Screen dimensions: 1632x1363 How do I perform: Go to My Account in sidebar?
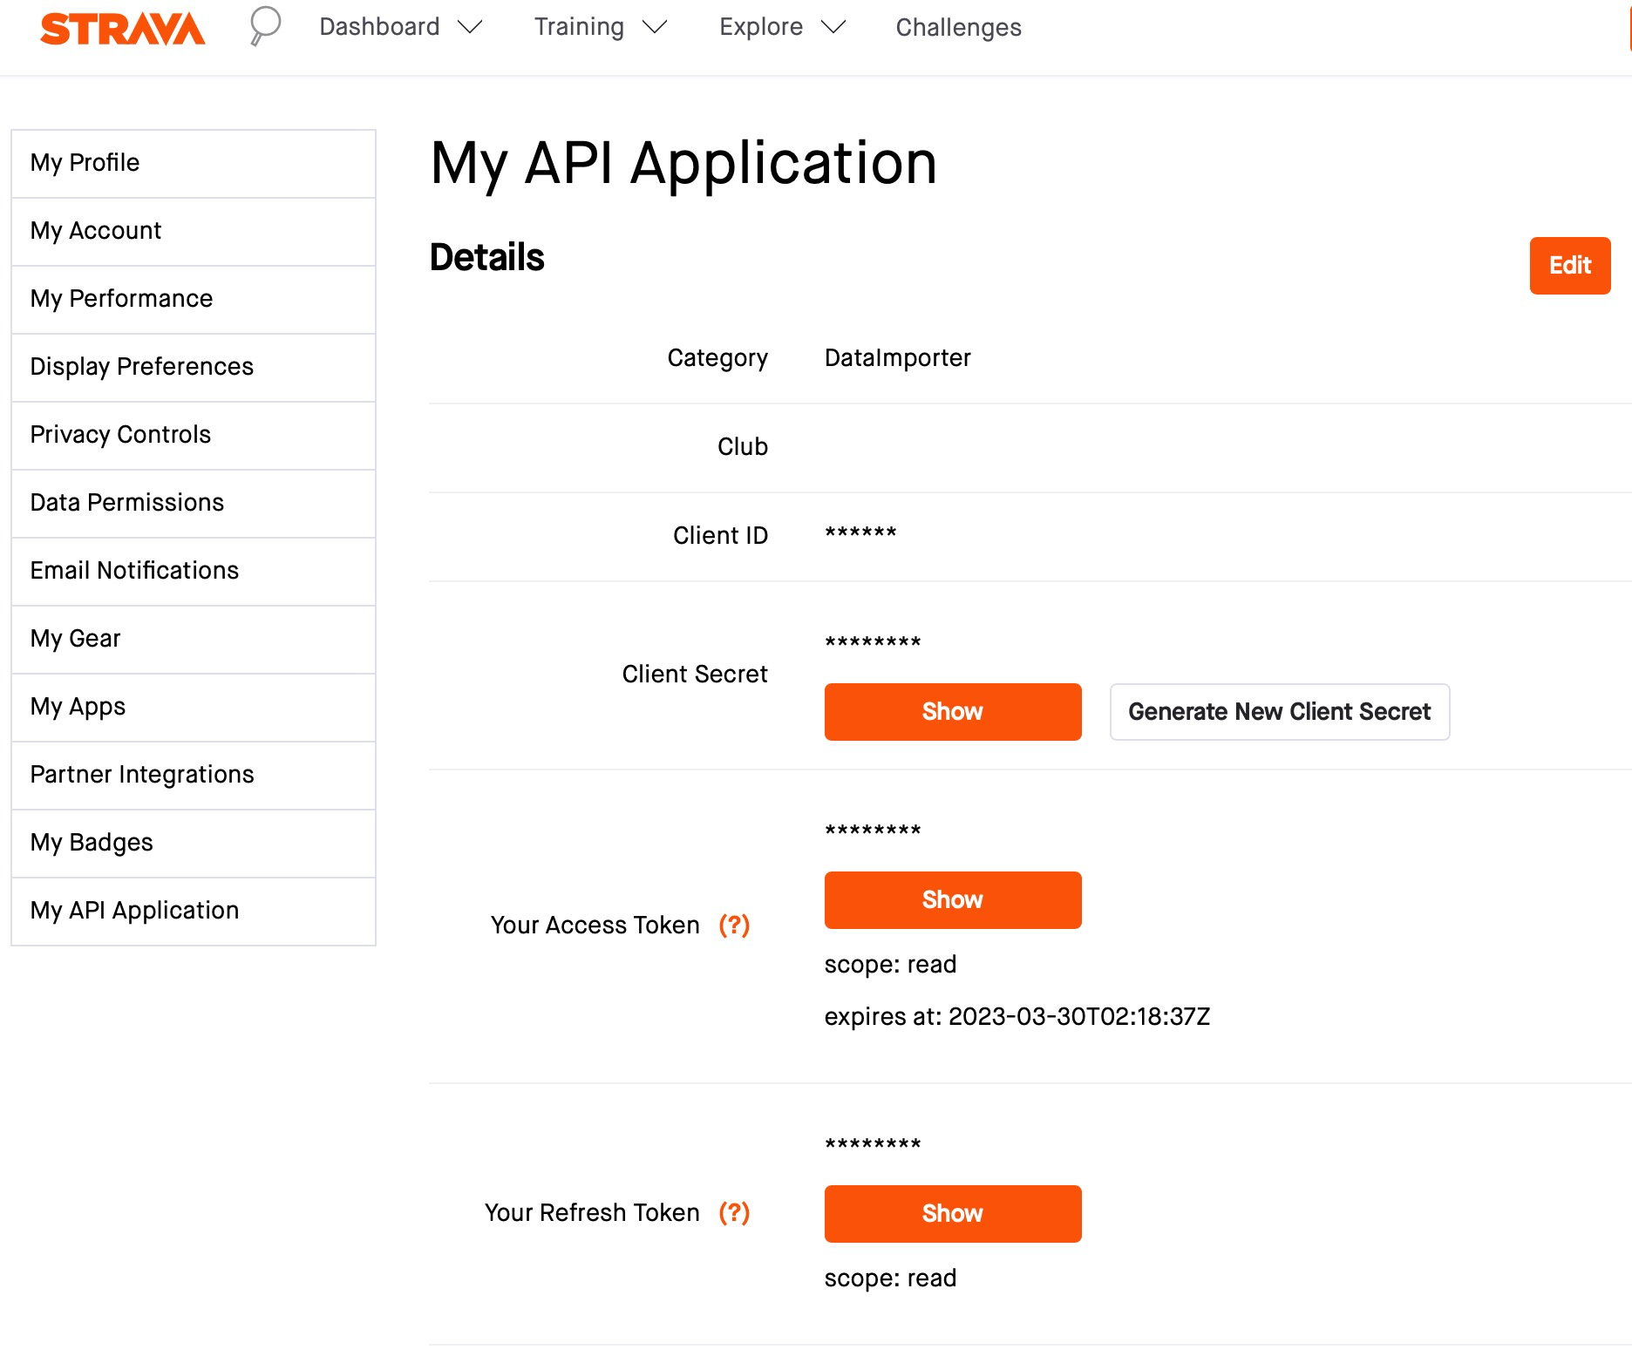[194, 232]
